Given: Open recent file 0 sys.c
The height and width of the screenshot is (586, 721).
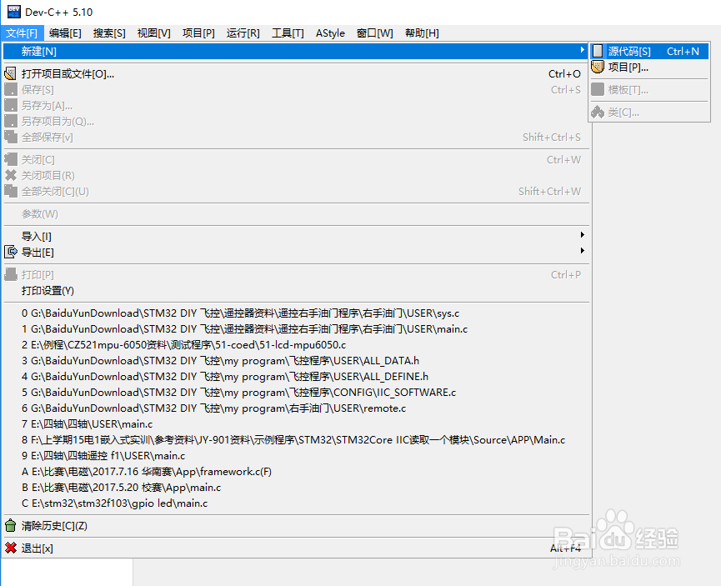Looking at the screenshot, I should click(x=295, y=313).
